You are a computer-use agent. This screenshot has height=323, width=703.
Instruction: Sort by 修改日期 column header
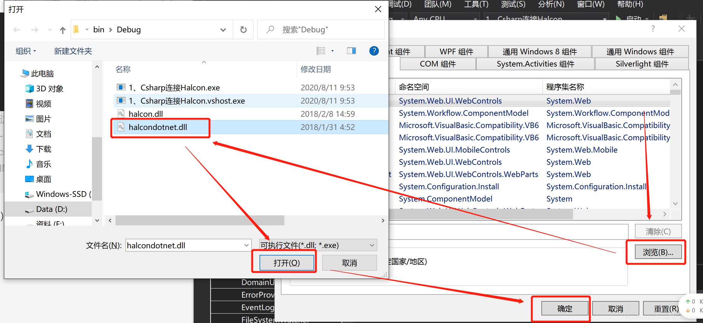click(x=316, y=69)
